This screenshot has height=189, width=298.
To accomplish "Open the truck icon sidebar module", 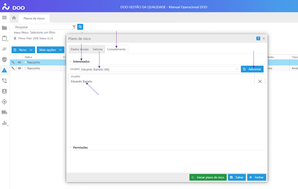I will tap(4, 112).
